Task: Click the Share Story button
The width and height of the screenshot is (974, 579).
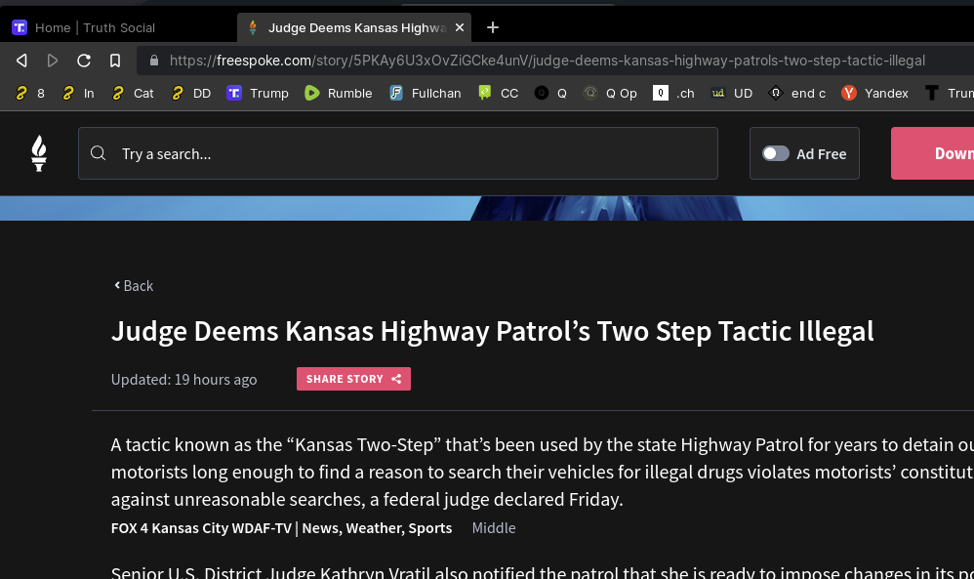Action: pyautogui.click(x=353, y=379)
